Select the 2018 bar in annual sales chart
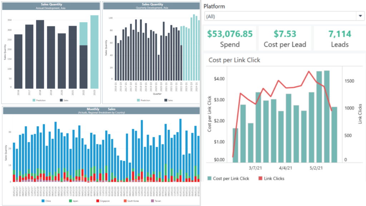Viewport: 366px width, 206px height. [40, 54]
